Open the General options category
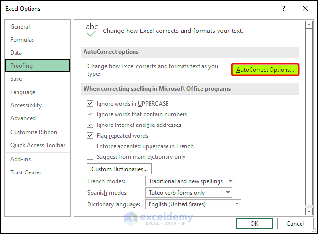The image size is (318, 234). tap(37, 27)
